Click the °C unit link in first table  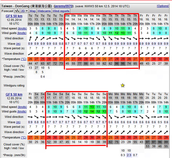click(24, 59)
